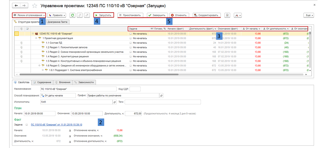Image resolution: width=327 pixels, height=148 pixels.
Task: Click the collapse tree levels icon
Action: tap(80, 15)
